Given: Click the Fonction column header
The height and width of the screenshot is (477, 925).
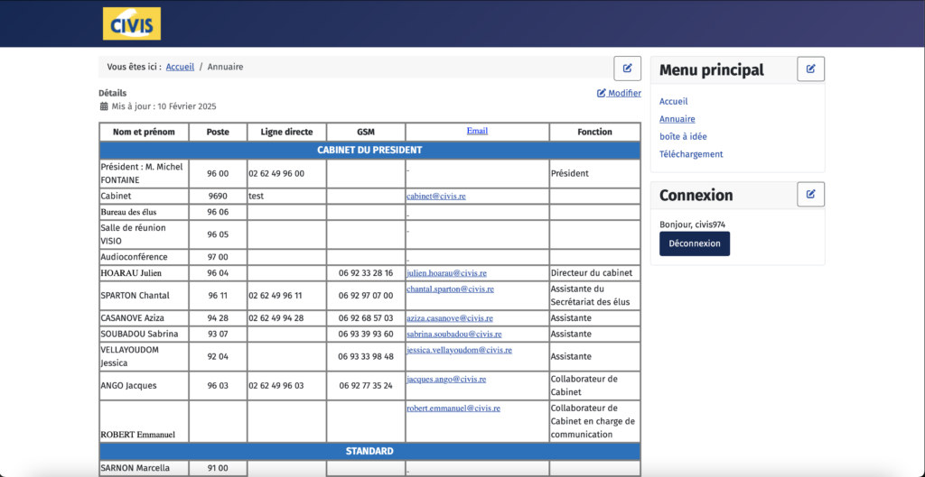Looking at the screenshot, I should pos(594,132).
